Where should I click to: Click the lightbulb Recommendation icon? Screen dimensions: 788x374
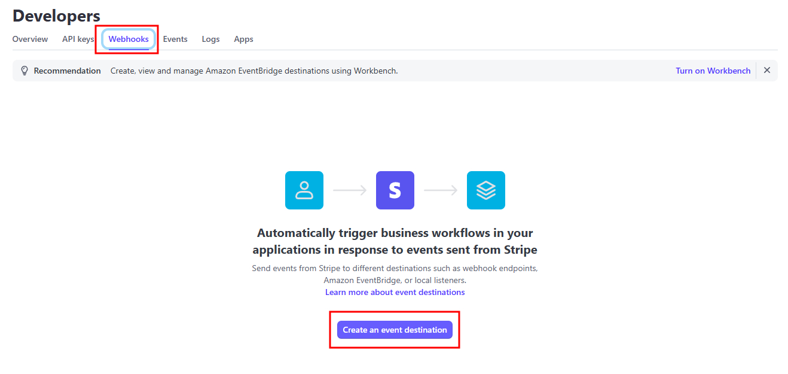[25, 71]
